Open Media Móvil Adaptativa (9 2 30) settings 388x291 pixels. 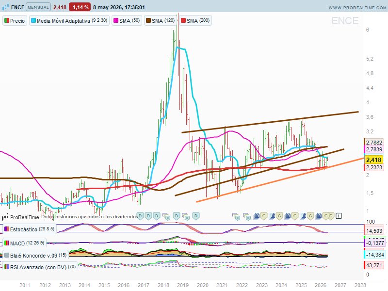[69, 20]
